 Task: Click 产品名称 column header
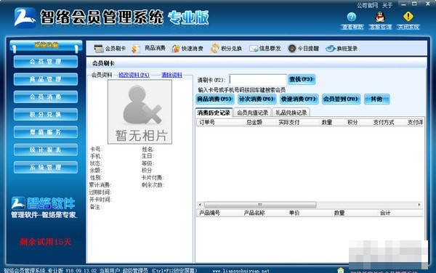(254, 213)
